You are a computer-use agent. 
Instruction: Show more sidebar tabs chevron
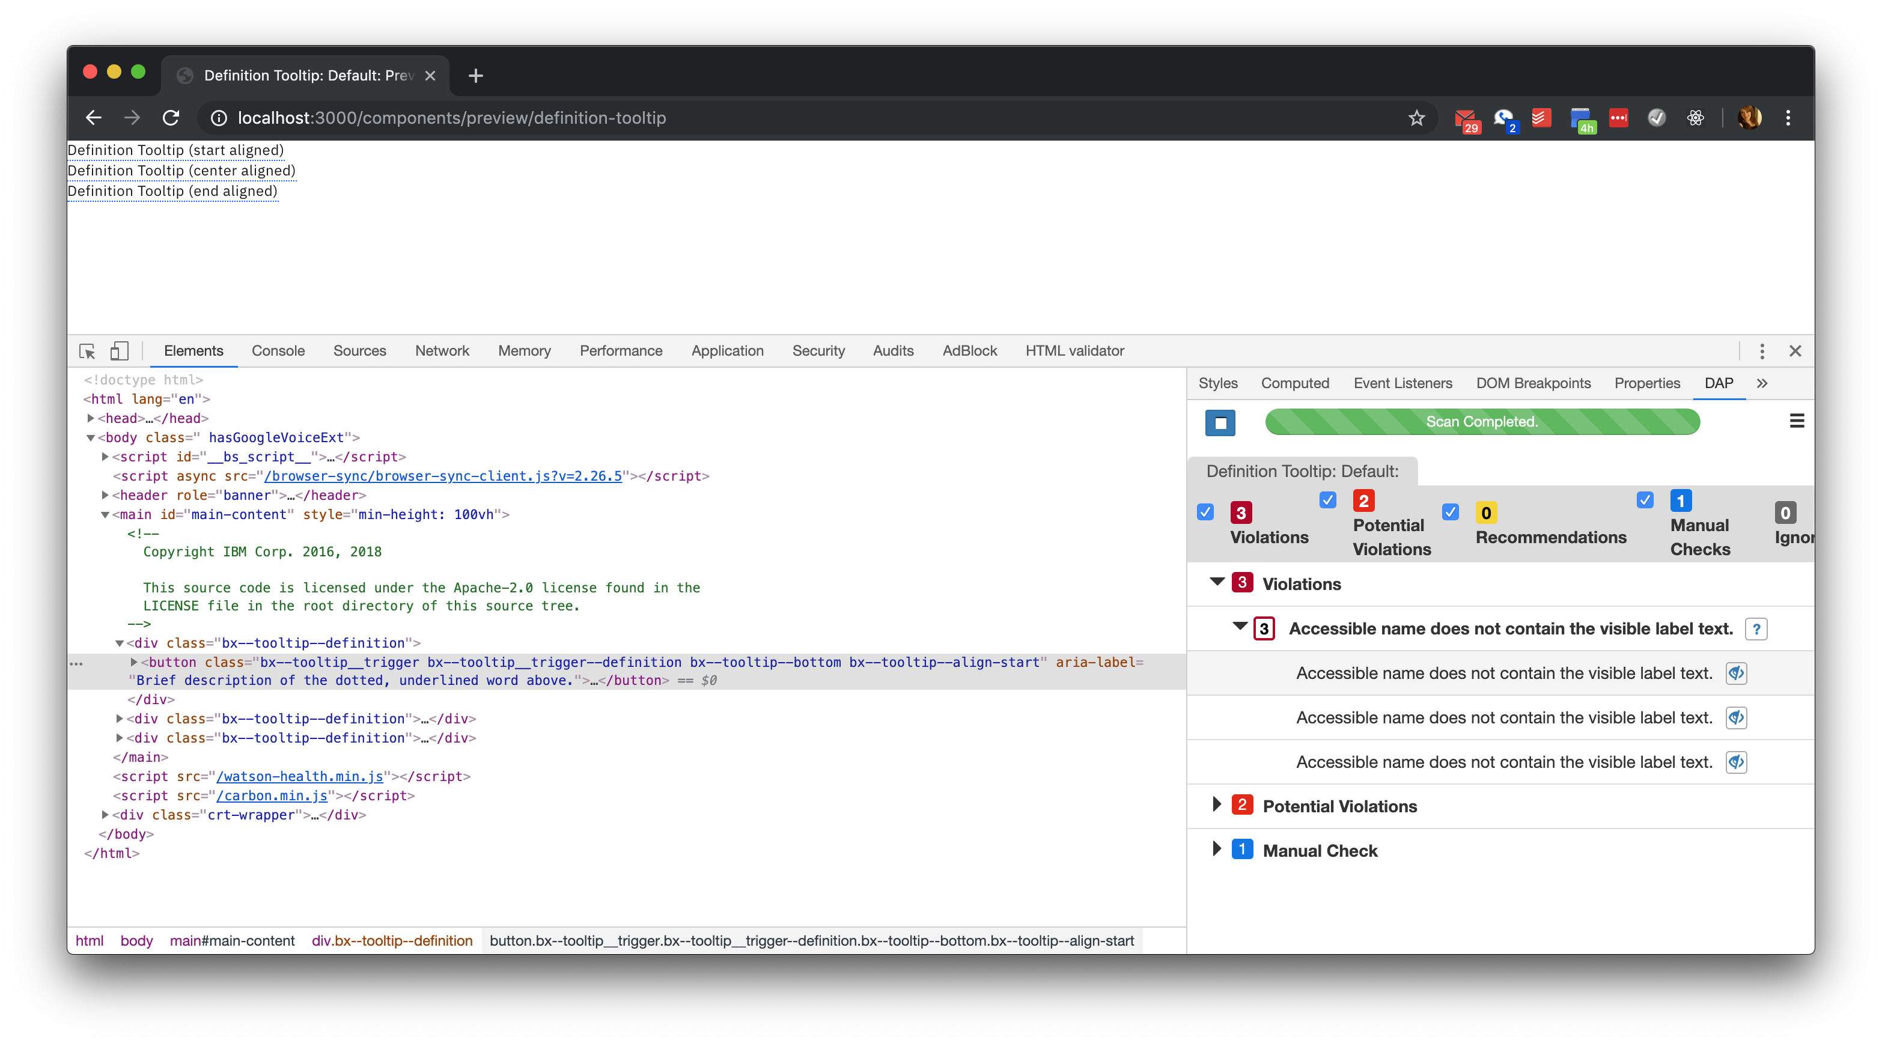1762,383
